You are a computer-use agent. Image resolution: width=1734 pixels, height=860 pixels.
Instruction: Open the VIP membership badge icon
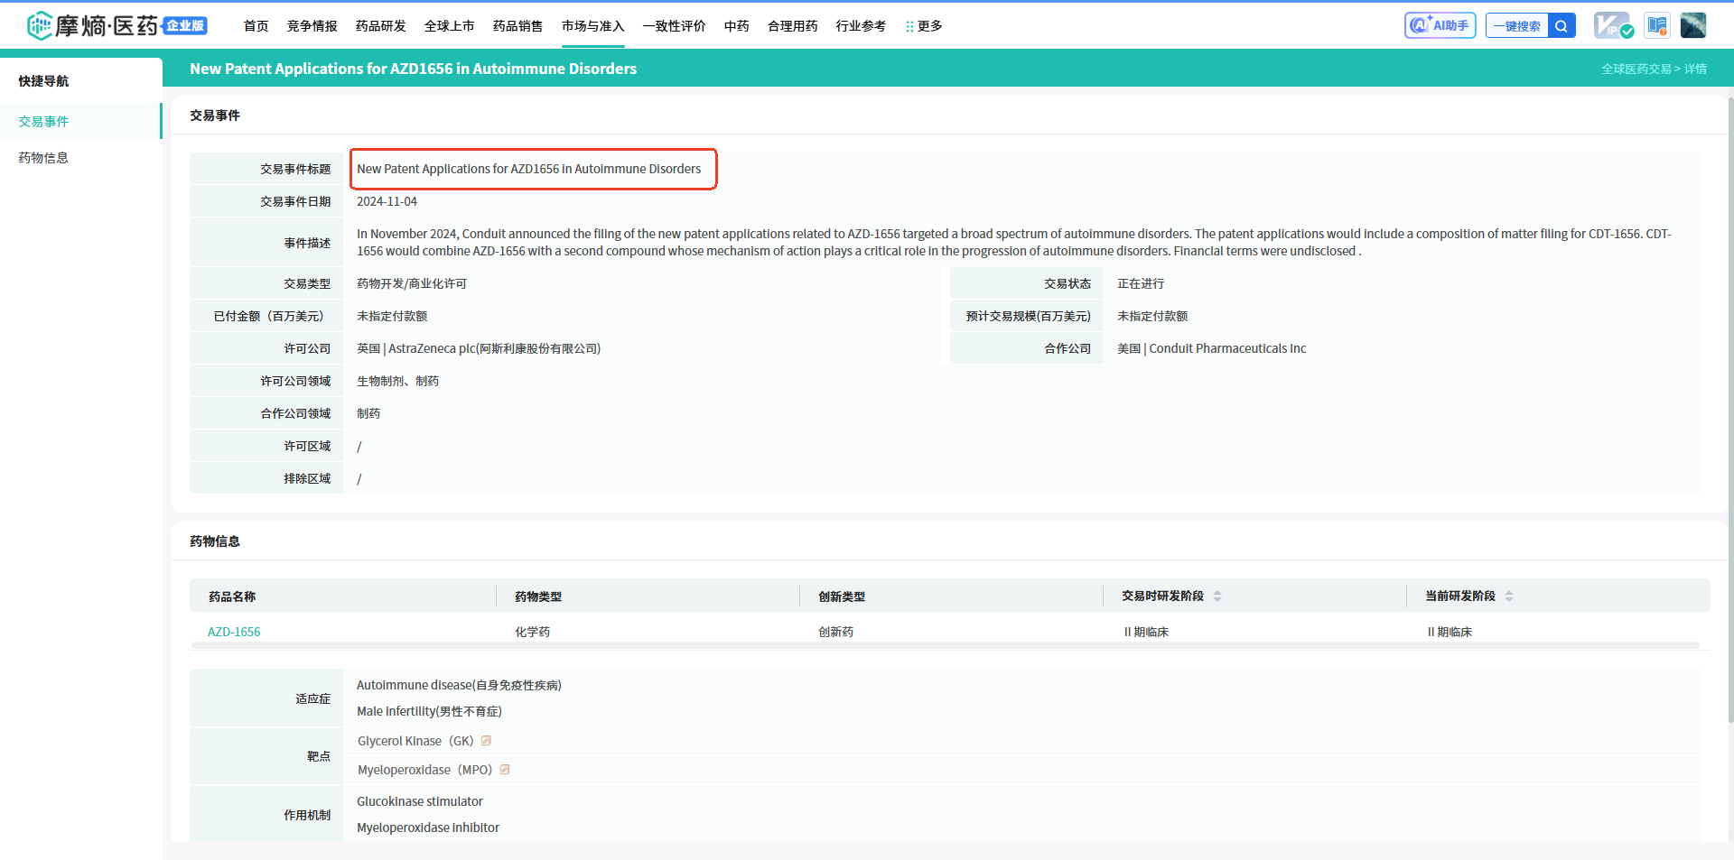[1613, 25]
